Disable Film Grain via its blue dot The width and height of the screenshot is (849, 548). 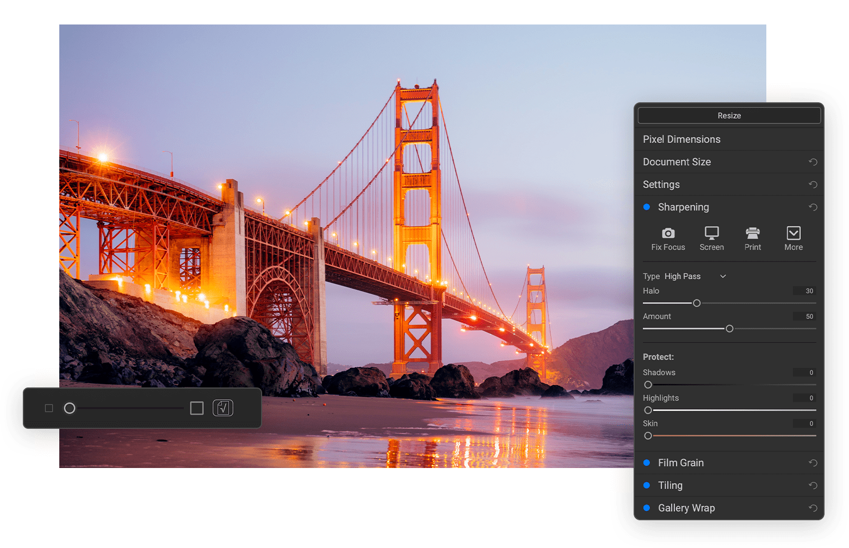(x=647, y=463)
